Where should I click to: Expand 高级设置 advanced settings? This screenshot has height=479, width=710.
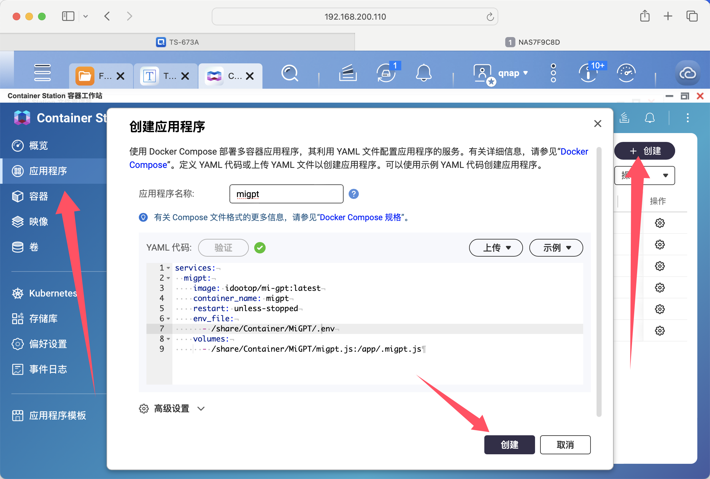(x=172, y=409)
